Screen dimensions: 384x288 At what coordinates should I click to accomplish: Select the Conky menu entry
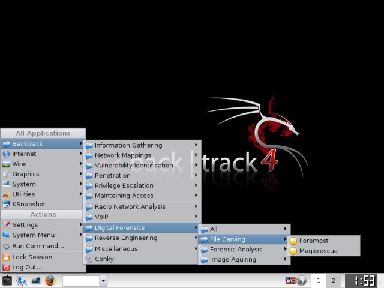pos(142,259)
